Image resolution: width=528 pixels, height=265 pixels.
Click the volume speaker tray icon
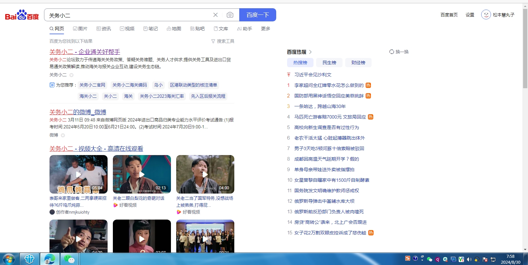click(x=469, y=259)
